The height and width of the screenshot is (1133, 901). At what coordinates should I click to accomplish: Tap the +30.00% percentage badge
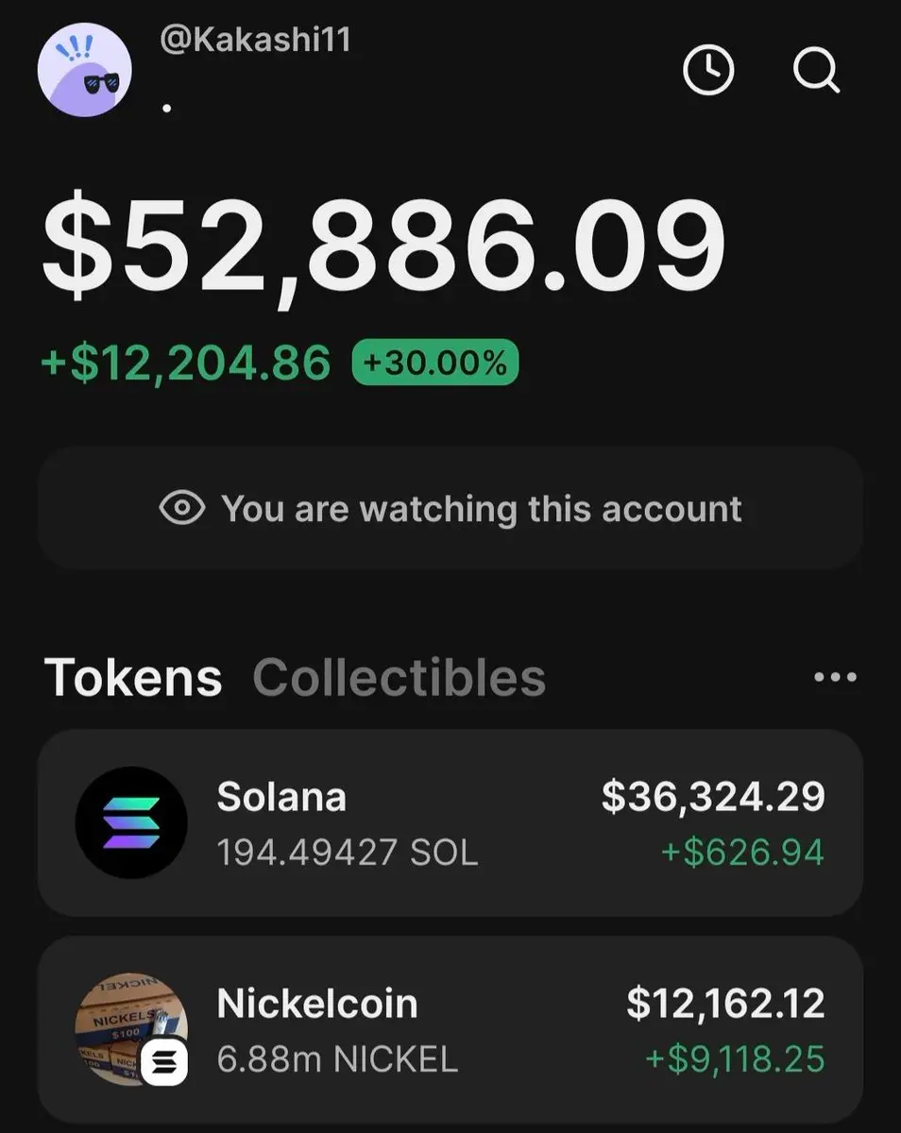434,363
